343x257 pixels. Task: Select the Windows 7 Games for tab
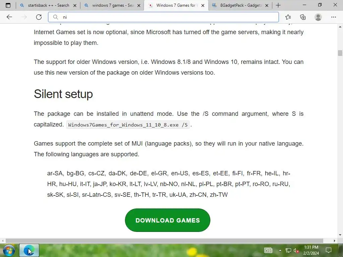tap(176, 5)
